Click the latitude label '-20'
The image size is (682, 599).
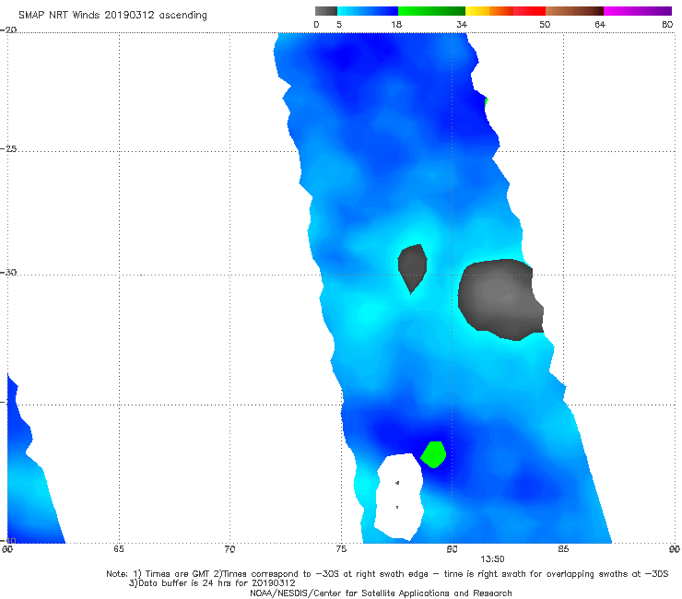(8, 29)
